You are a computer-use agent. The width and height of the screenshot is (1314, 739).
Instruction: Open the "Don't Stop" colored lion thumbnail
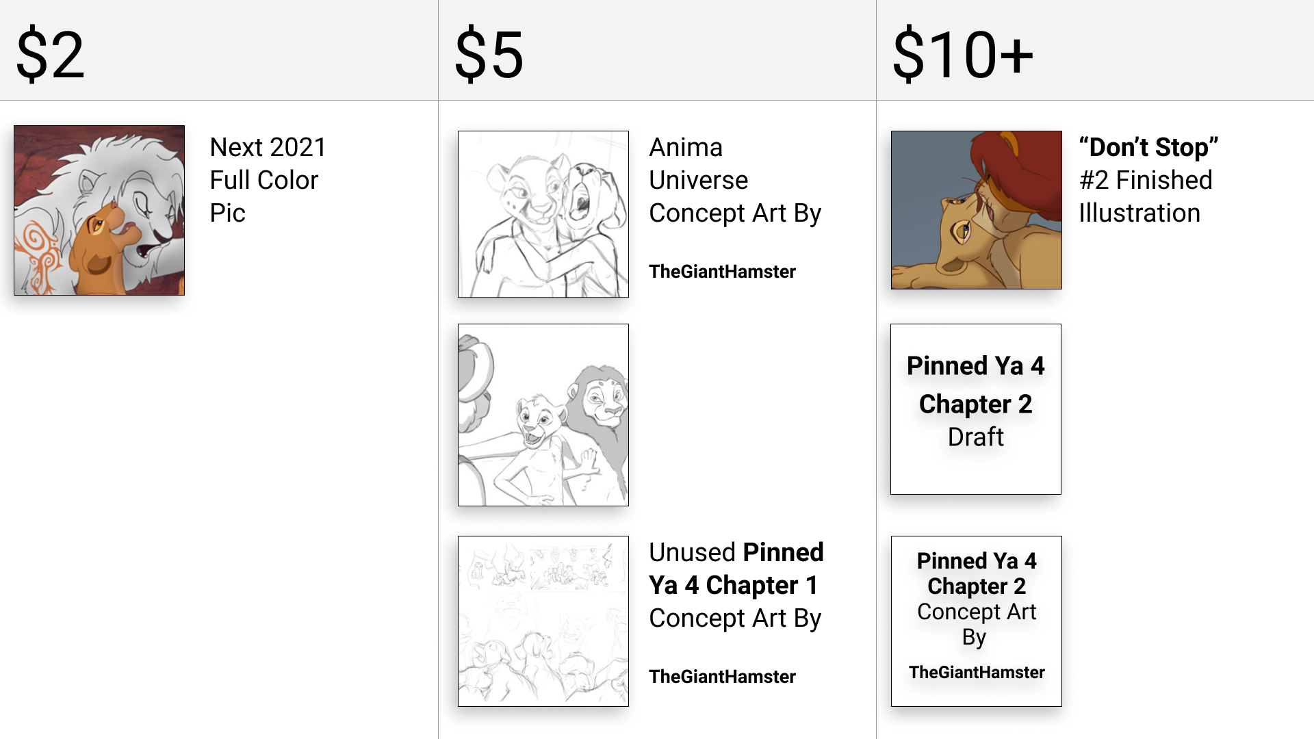pyautogui.click(x=976, y=210)
